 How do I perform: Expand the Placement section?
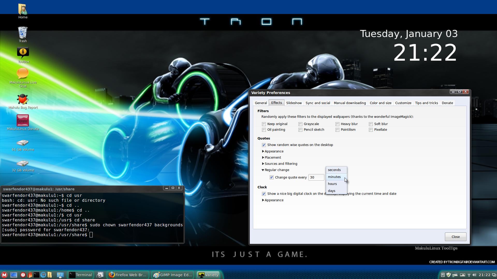[271, 158]
